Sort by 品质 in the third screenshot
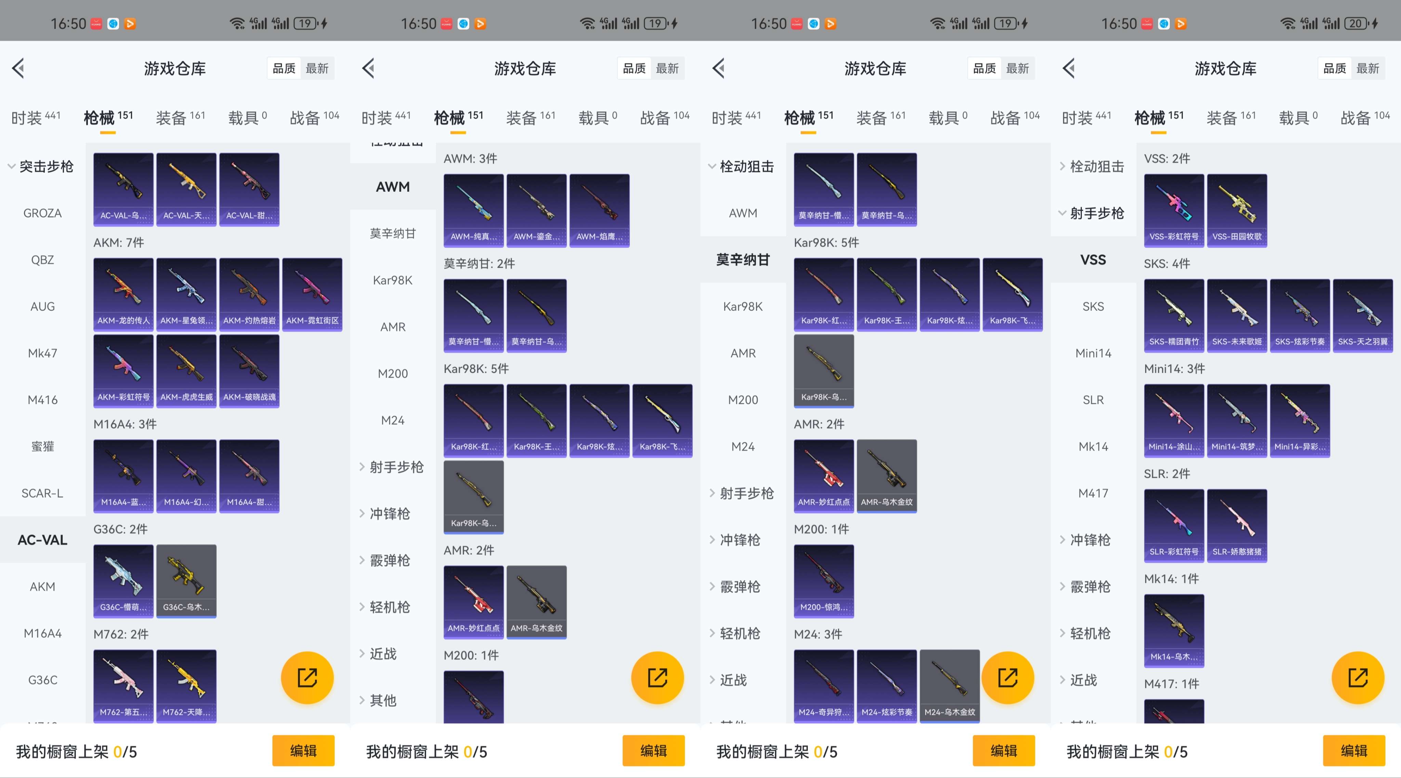This screenshot has height=778, width=1401. click(x=984, y=68)
